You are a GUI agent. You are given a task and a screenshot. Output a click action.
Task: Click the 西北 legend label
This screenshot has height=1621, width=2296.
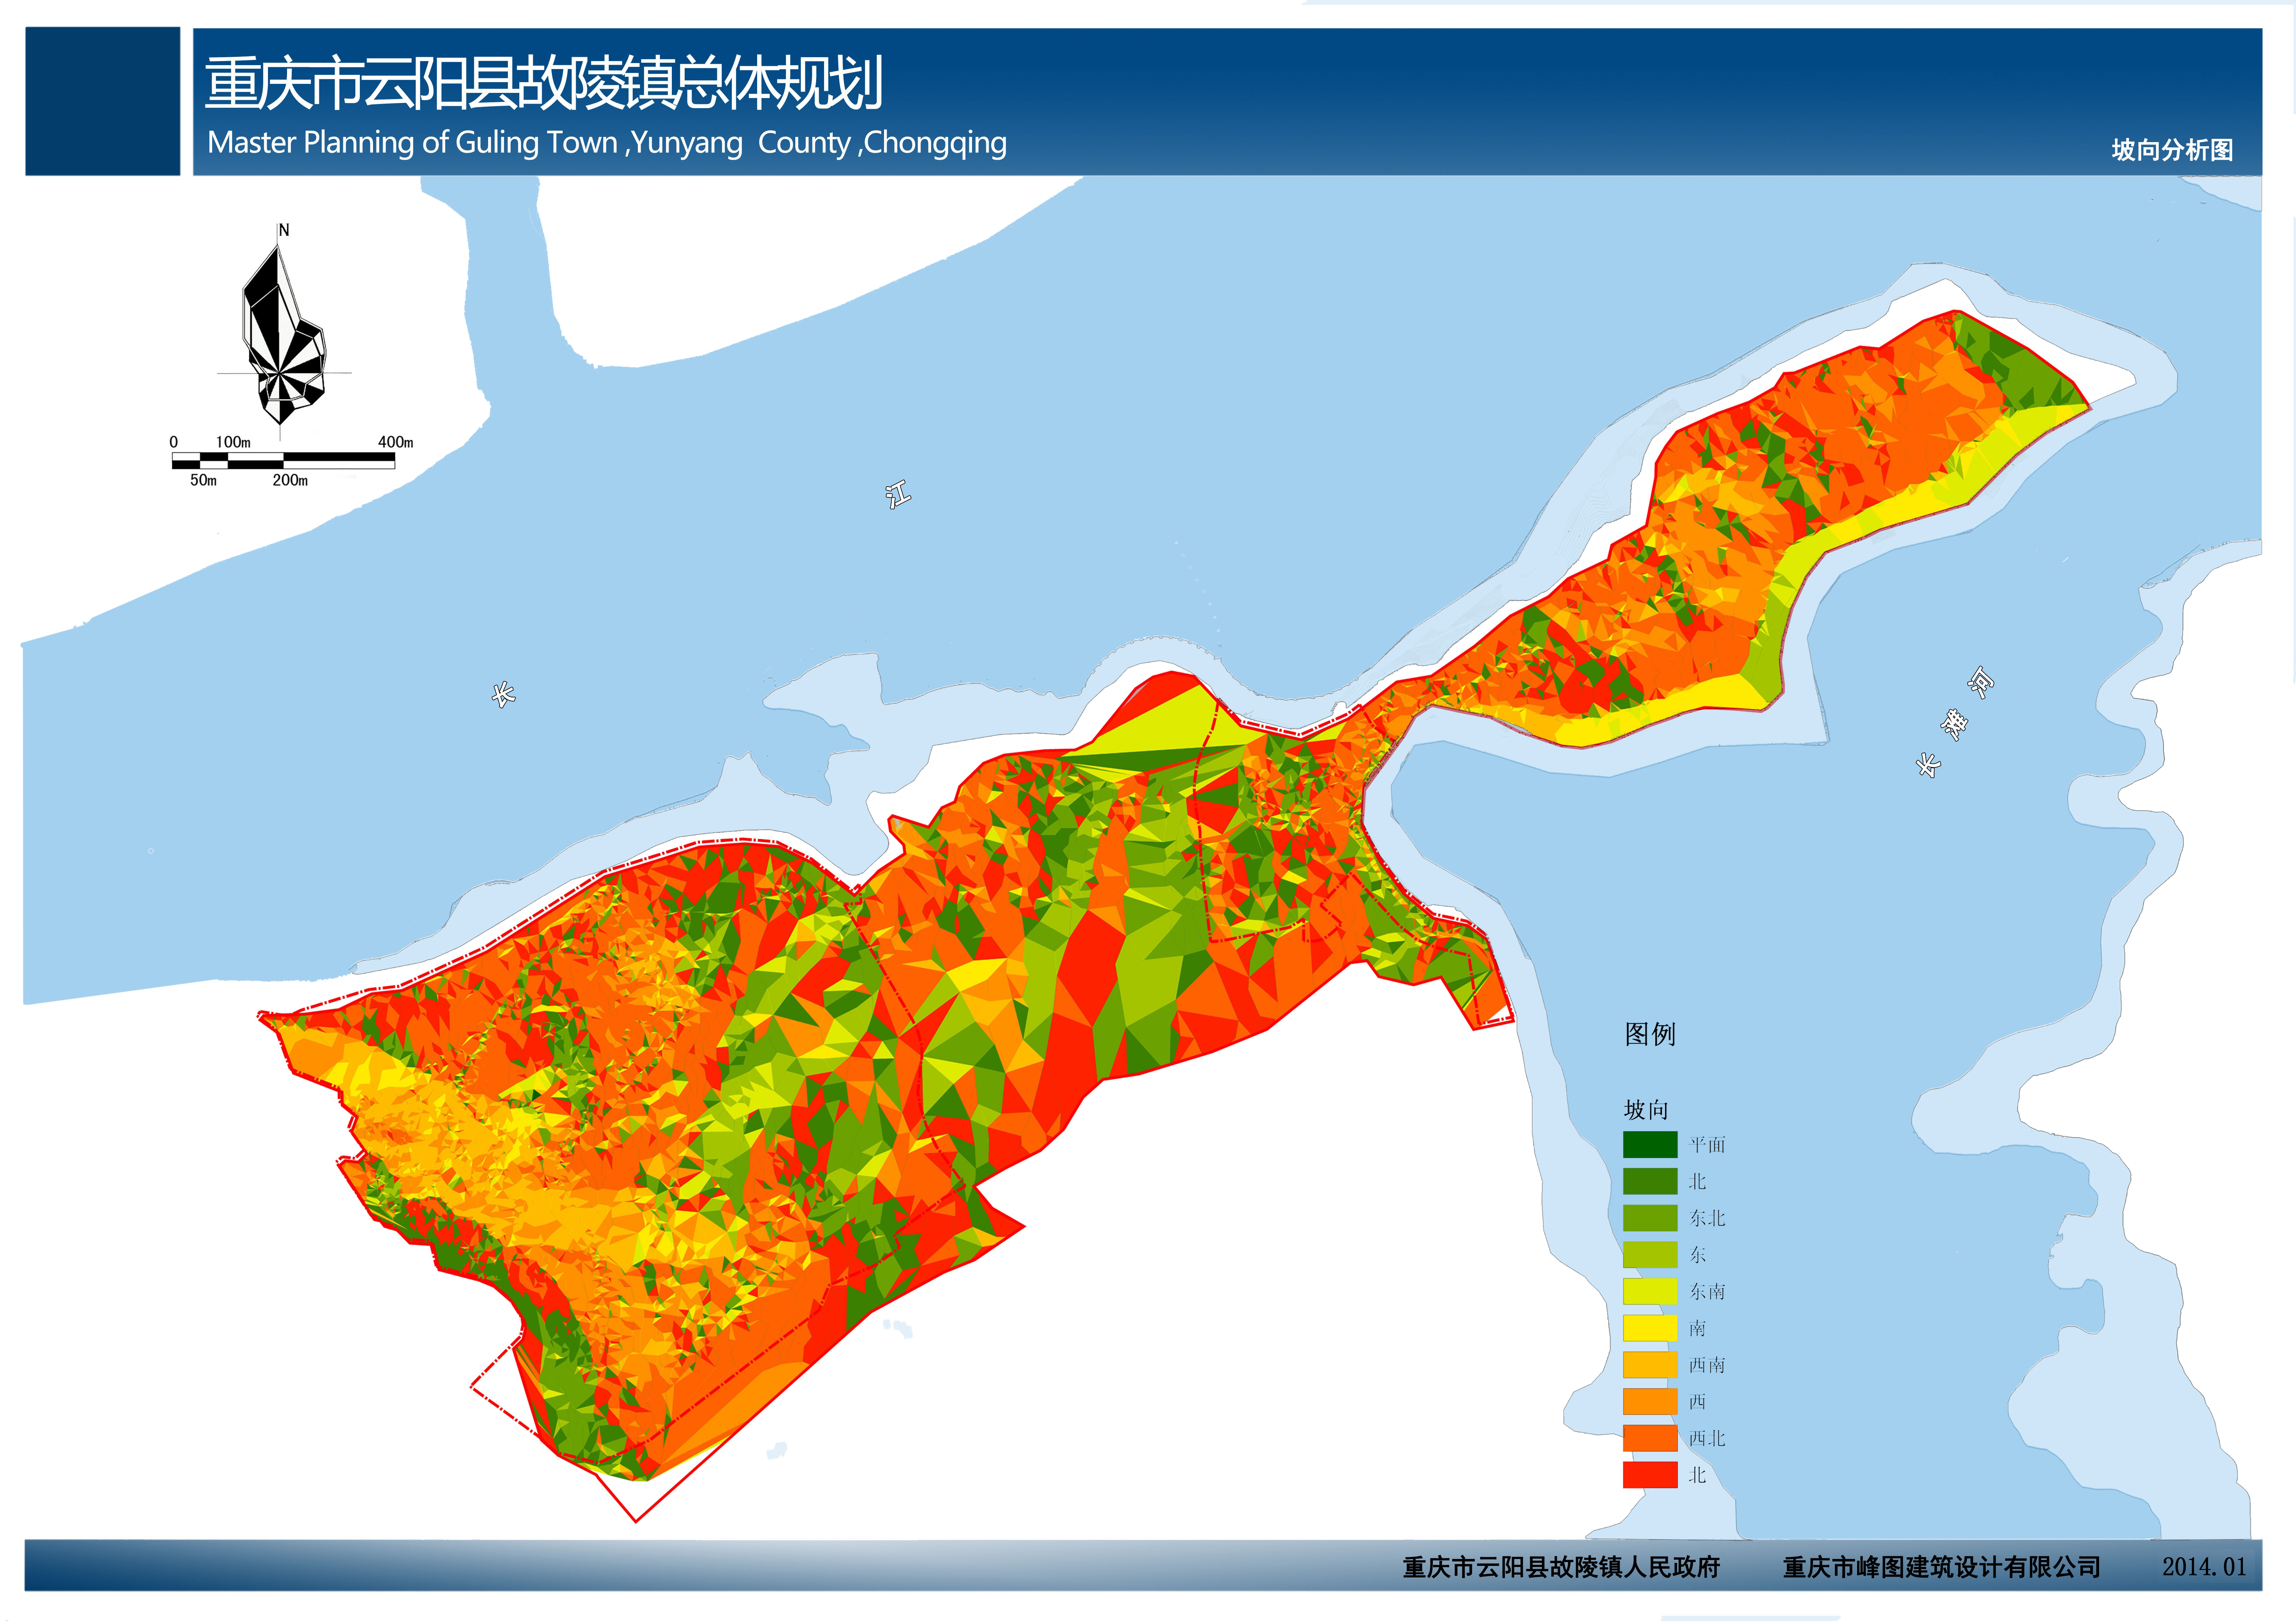point(1707,1438)
